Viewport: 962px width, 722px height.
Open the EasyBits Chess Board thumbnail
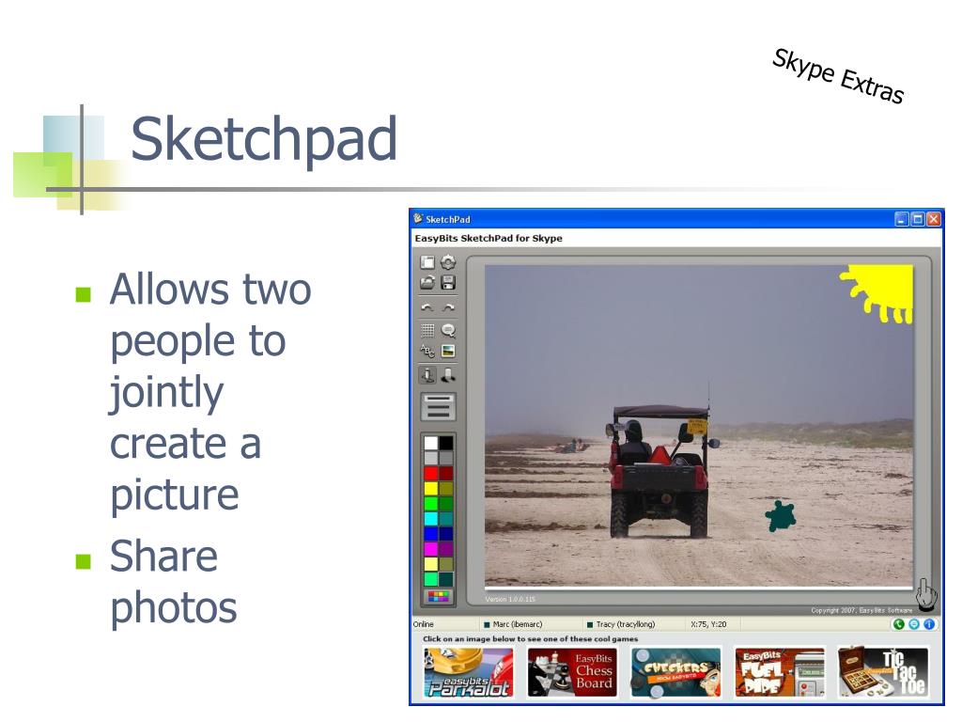click(x=572, y=673)
